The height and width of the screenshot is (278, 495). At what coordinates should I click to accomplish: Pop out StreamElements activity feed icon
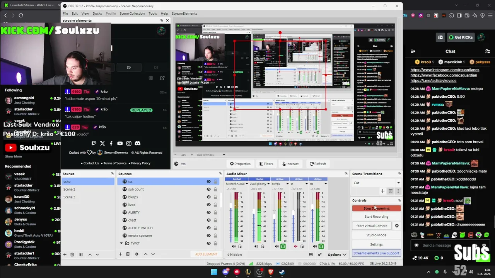(162, 78)
